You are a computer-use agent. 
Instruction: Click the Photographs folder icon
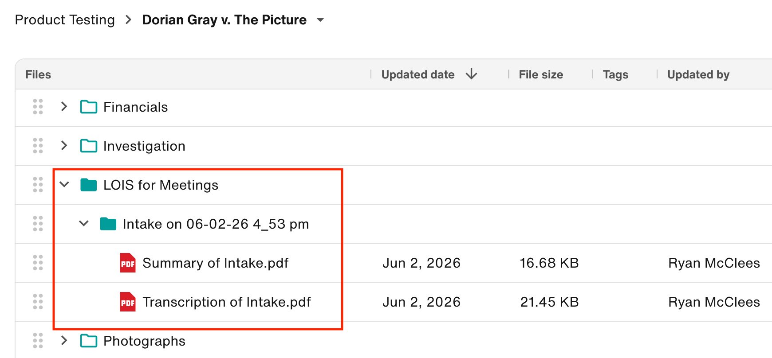[89, 341]
